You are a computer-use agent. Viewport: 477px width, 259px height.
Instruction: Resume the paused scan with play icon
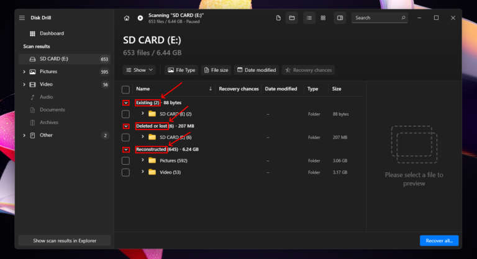pos(140,18)
